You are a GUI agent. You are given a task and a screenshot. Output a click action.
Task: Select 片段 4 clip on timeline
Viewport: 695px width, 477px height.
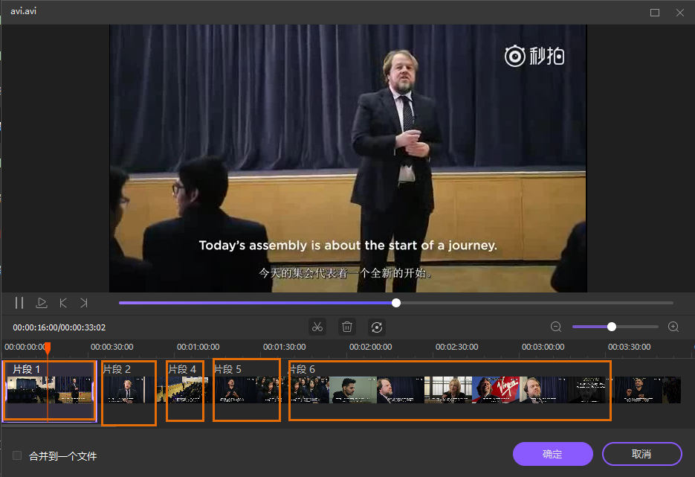pyautogui.click(x=185, y=391)
